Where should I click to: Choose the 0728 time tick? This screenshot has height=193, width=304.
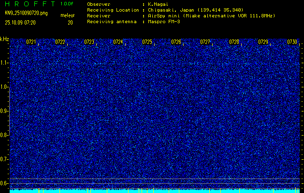pos(234,42)
